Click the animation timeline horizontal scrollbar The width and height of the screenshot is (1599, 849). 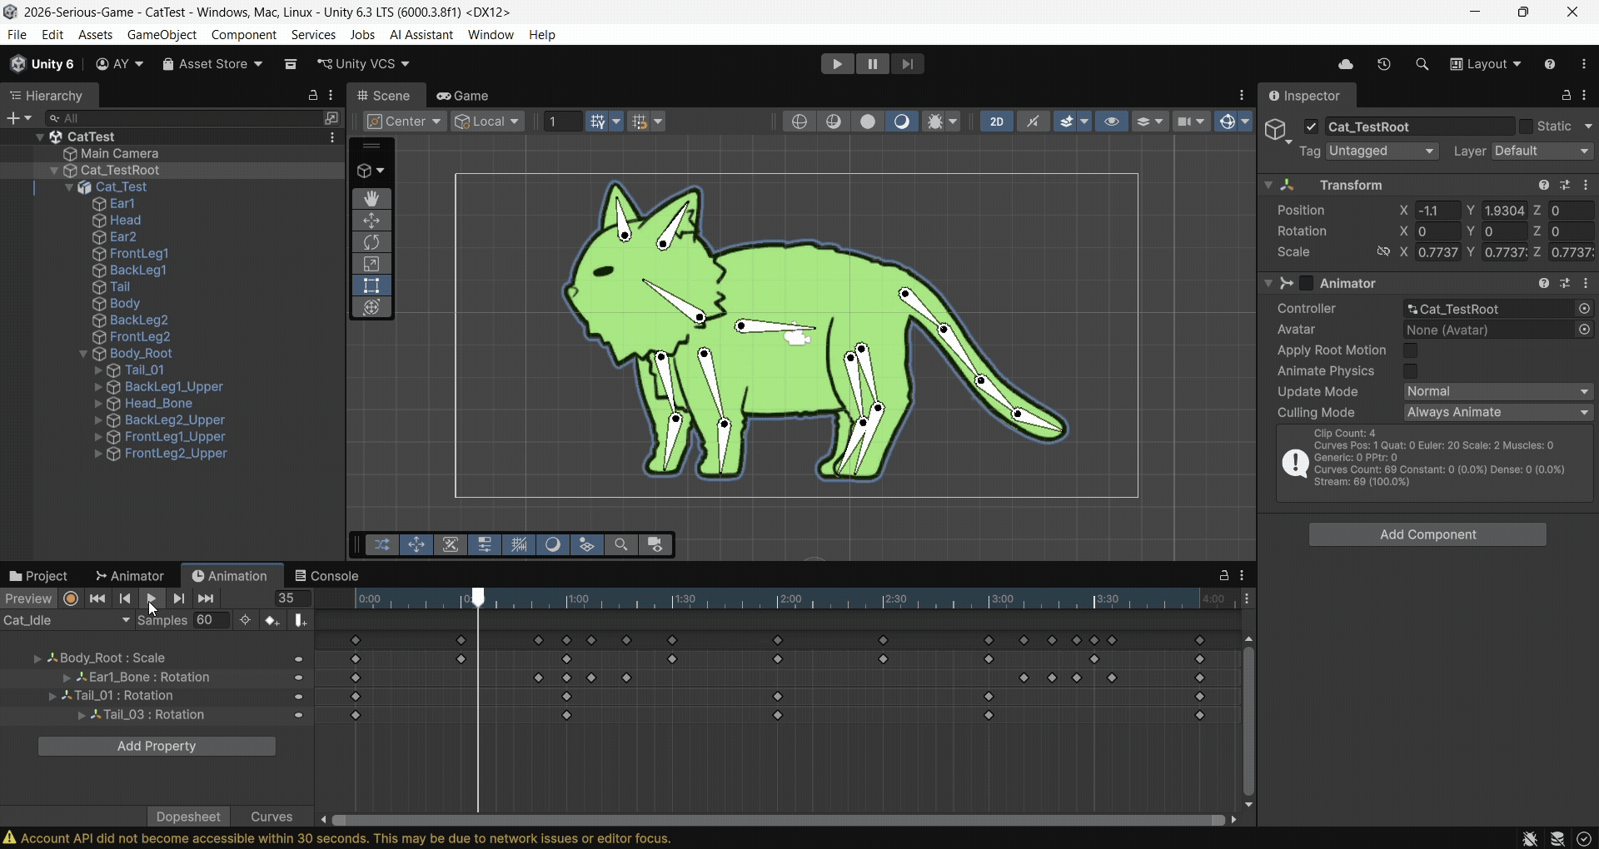pos(779,821)
